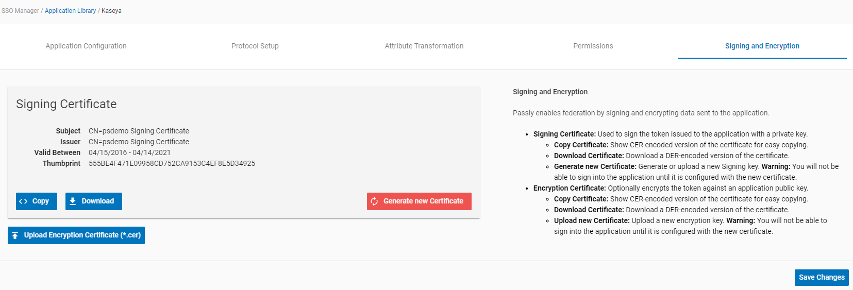Viewport: 853px width, 290px height.
Task: Select the Permissions tab
Action: (593, 46)
